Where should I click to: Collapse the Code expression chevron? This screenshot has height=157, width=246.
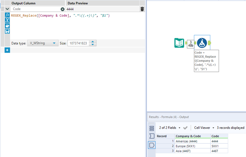tap(7, 9)
